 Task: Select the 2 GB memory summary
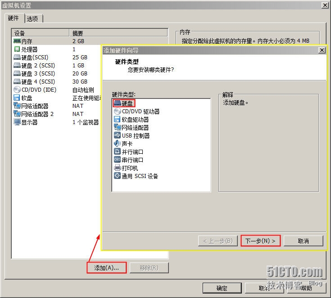click(x=78, y=41)
